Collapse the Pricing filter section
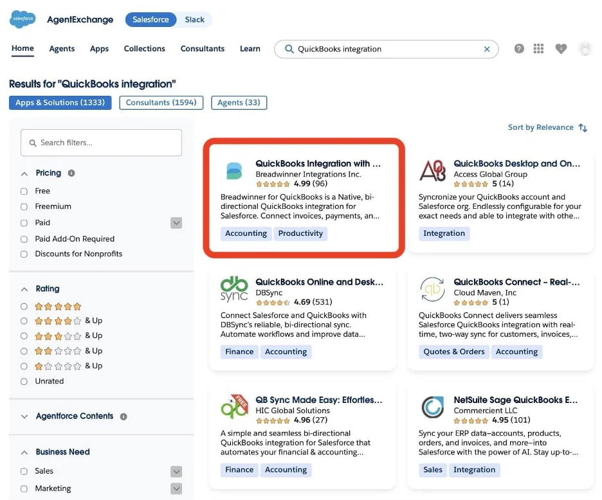 (x=24, y=174)
